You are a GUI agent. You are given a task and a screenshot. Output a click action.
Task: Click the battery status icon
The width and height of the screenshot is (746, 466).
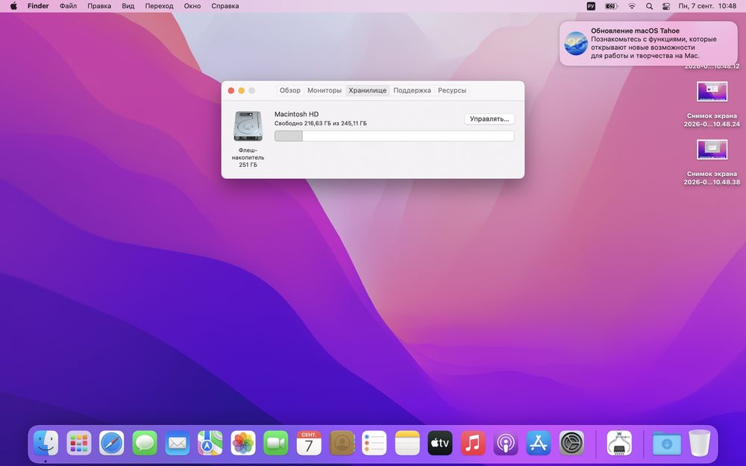pos(612,6)
